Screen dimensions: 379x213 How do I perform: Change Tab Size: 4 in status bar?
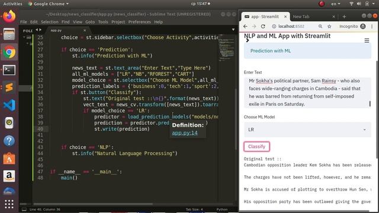194,209
